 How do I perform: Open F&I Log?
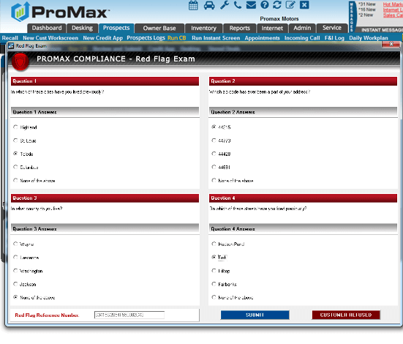point(334,38)
